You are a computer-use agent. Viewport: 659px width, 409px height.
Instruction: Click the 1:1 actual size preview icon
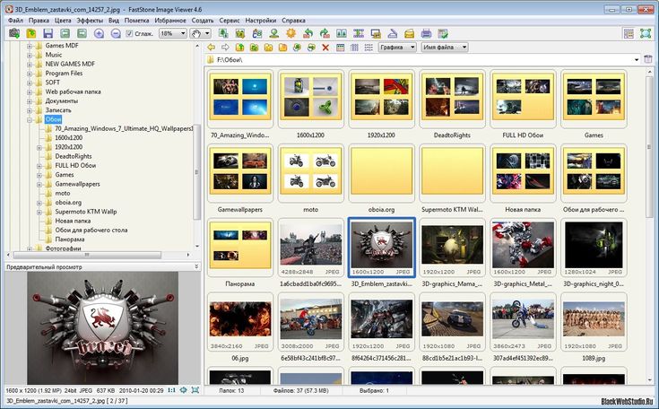tap(171, 390)
